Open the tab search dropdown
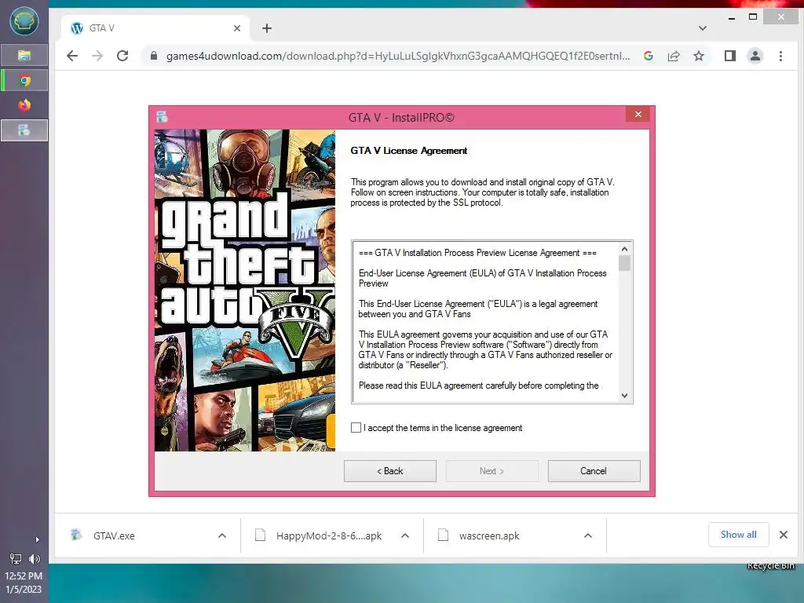The width and height of the screenshot is (804, 603). 703,28
